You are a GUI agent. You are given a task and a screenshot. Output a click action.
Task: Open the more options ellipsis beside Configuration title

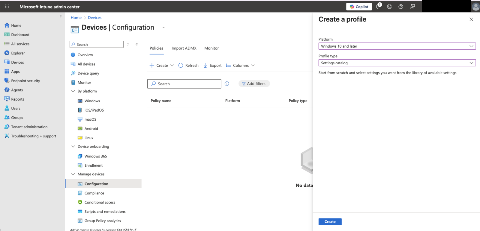click(163, 28)
